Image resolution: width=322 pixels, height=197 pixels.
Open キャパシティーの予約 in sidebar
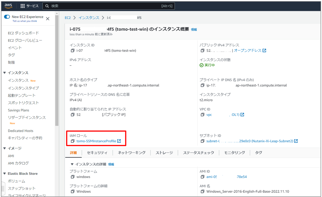click(25, 138)
